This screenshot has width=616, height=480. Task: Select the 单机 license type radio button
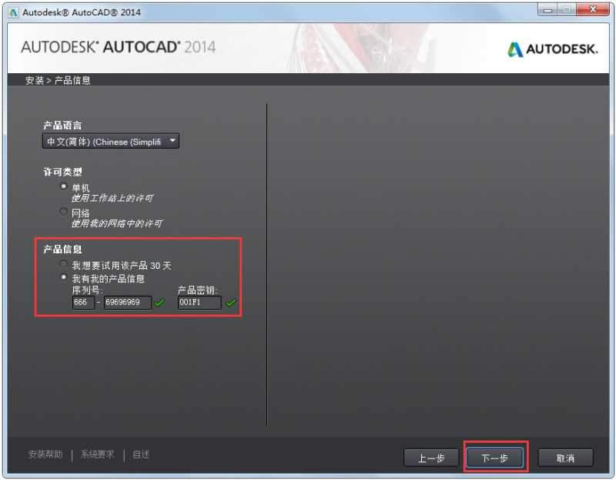(x=64, y=186)
